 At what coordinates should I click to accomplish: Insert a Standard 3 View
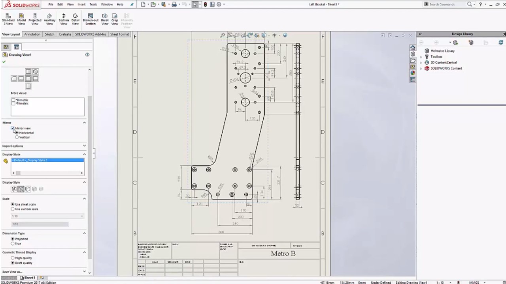[x=8, y=19]
